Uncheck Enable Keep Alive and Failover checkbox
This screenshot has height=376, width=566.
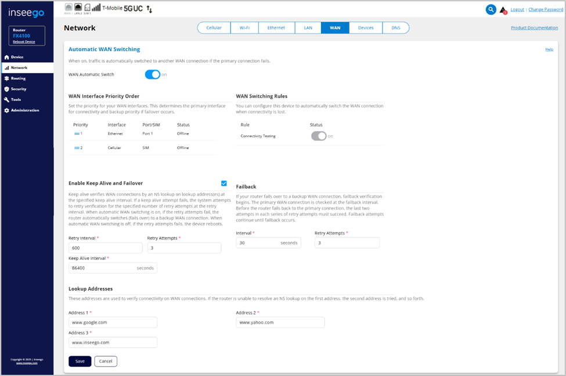point(224,183)
